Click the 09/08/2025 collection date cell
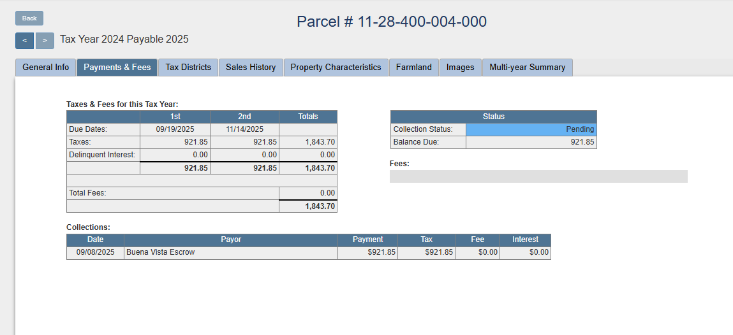The height and width of the screenshot is (335, 733). [x=96, y=252]
